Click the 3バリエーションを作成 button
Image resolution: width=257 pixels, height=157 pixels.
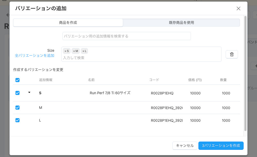pyautogui.click(x=221, y=145)
